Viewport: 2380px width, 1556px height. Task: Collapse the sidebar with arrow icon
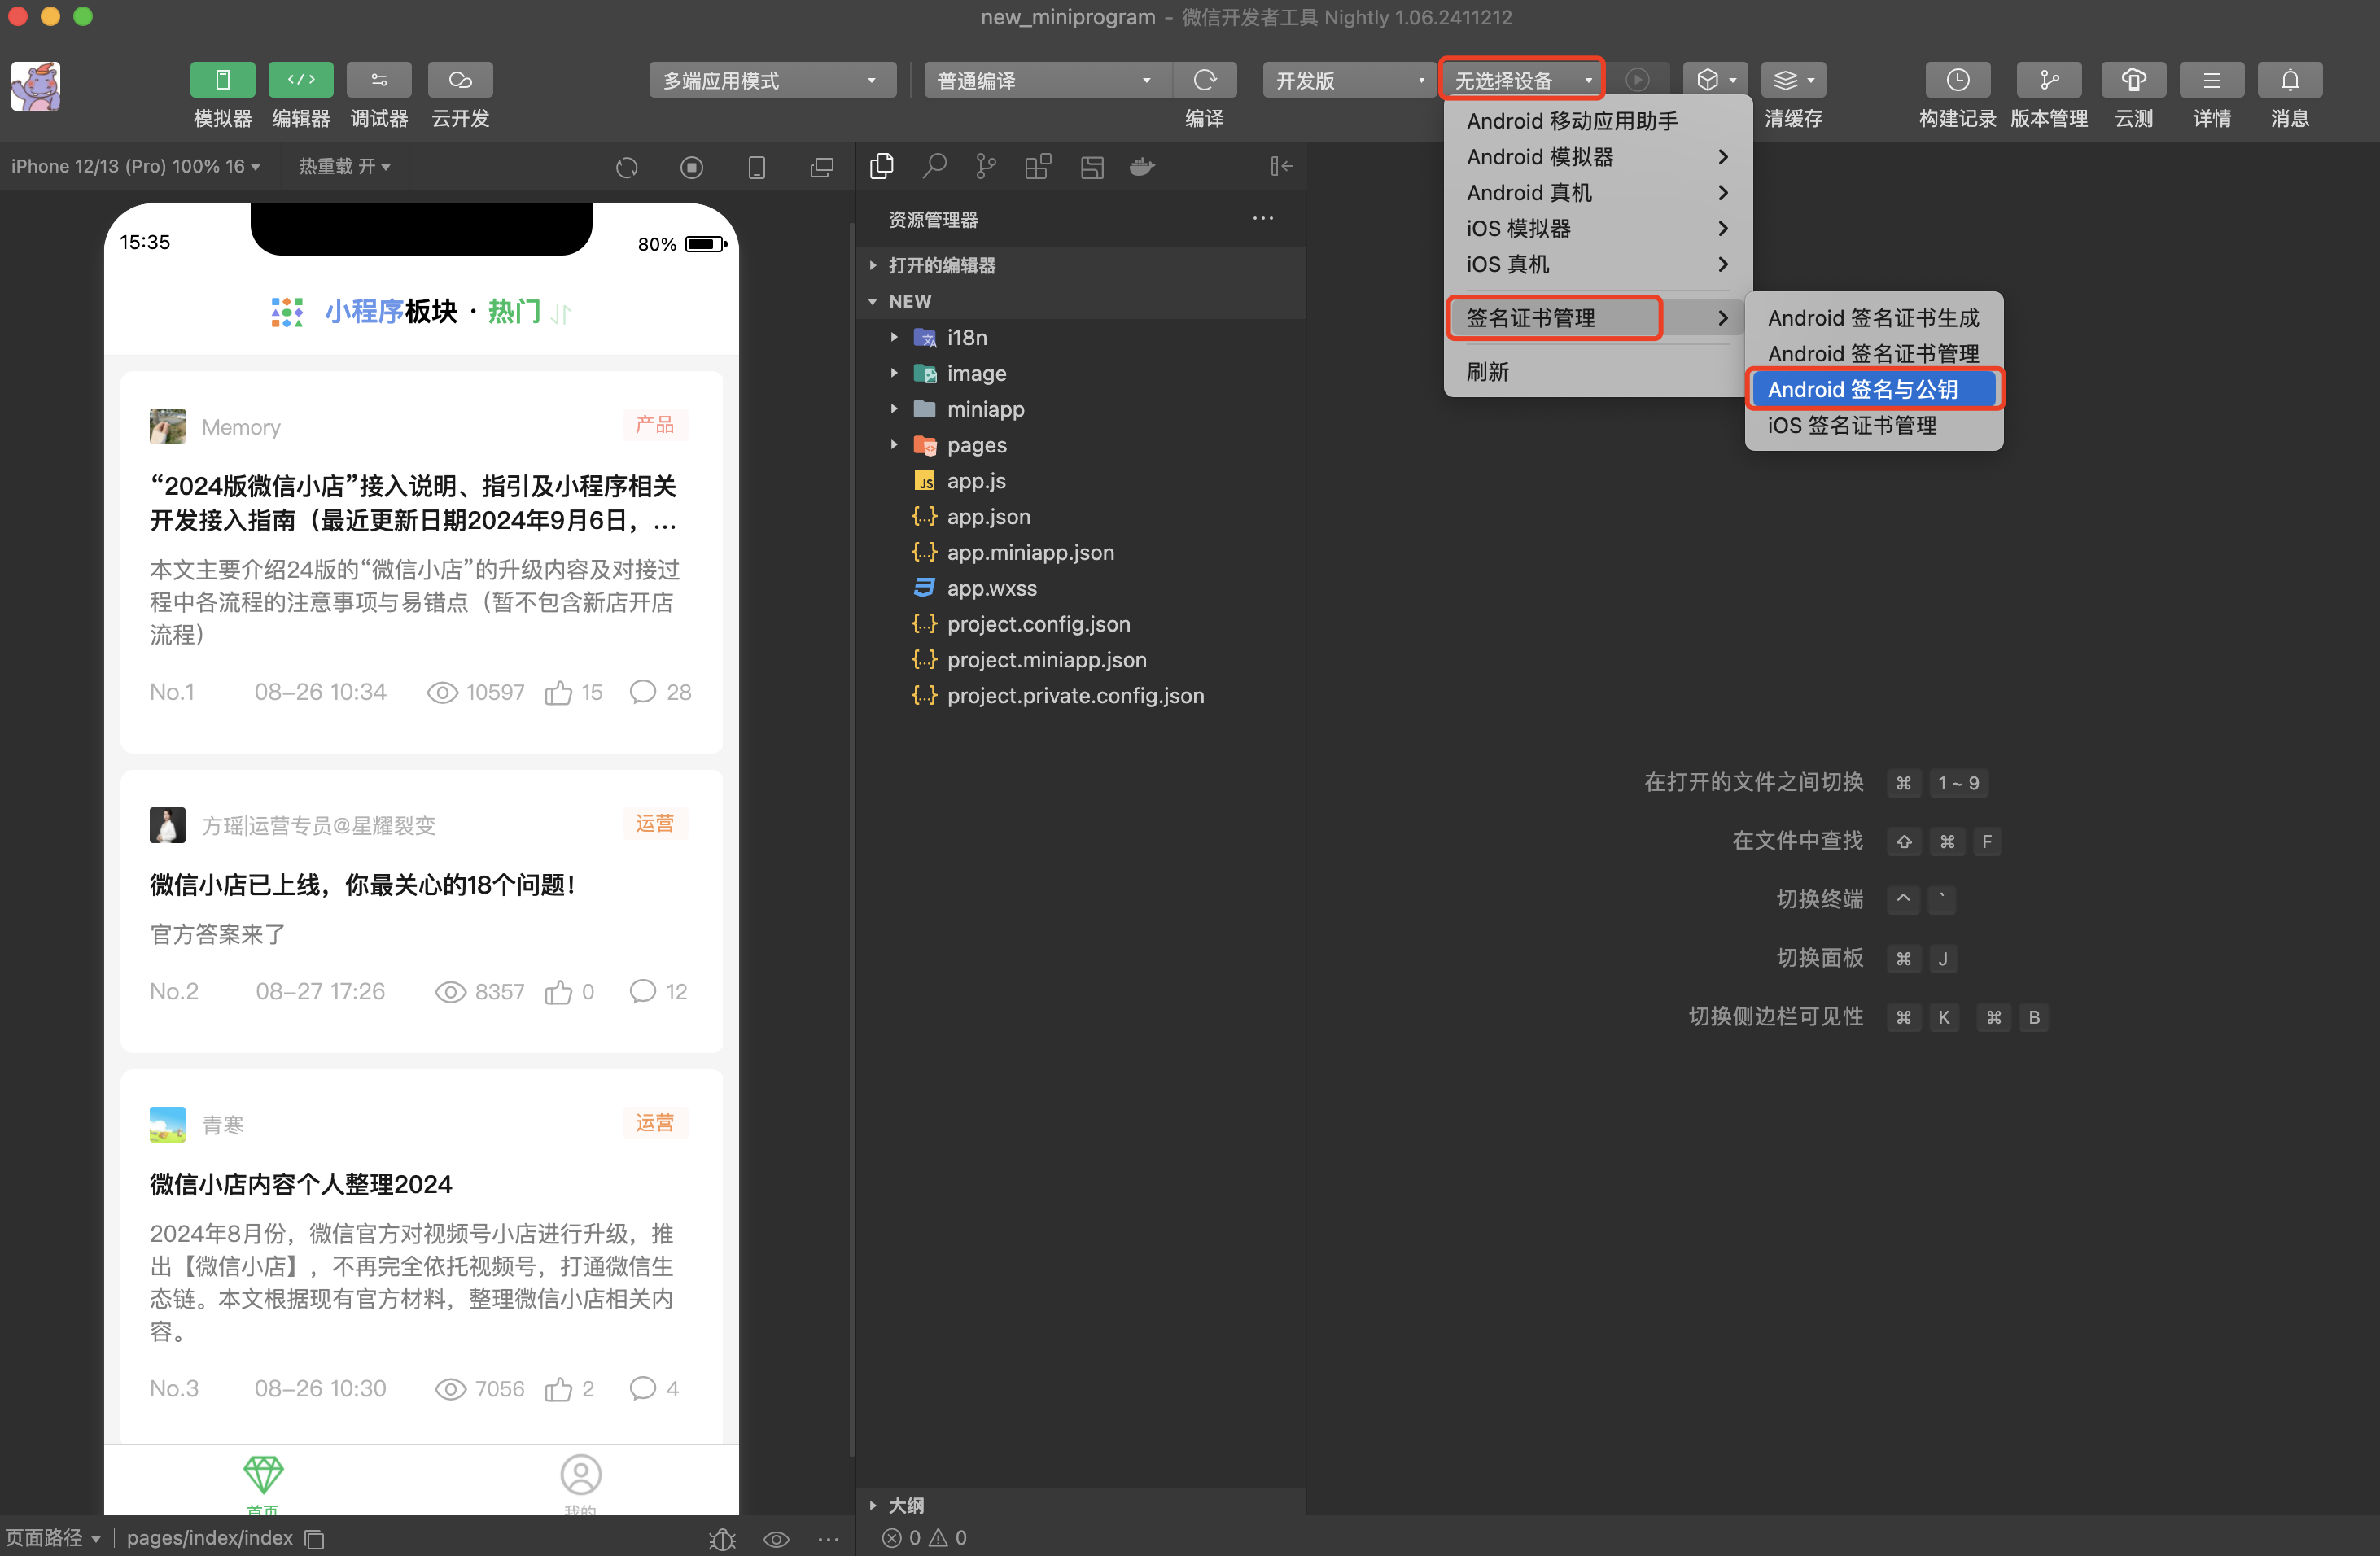[1281, 166]
